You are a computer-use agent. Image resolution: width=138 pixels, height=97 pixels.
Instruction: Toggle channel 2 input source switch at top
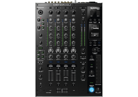[x=58, y=8]
